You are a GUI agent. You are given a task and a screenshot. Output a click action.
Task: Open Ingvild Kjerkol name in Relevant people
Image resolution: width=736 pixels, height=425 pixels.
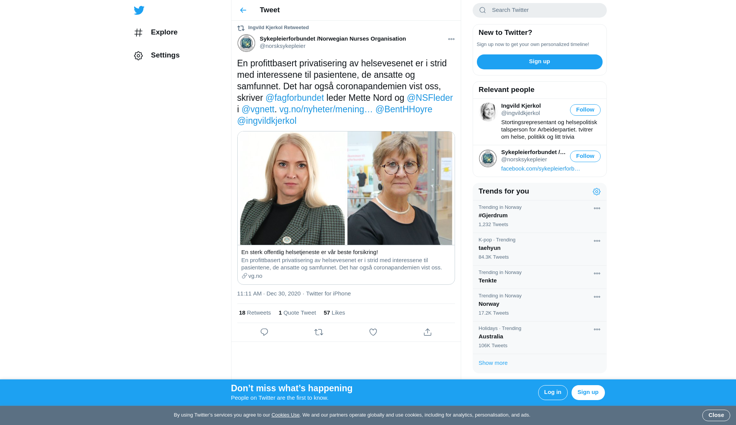point(521,106)
